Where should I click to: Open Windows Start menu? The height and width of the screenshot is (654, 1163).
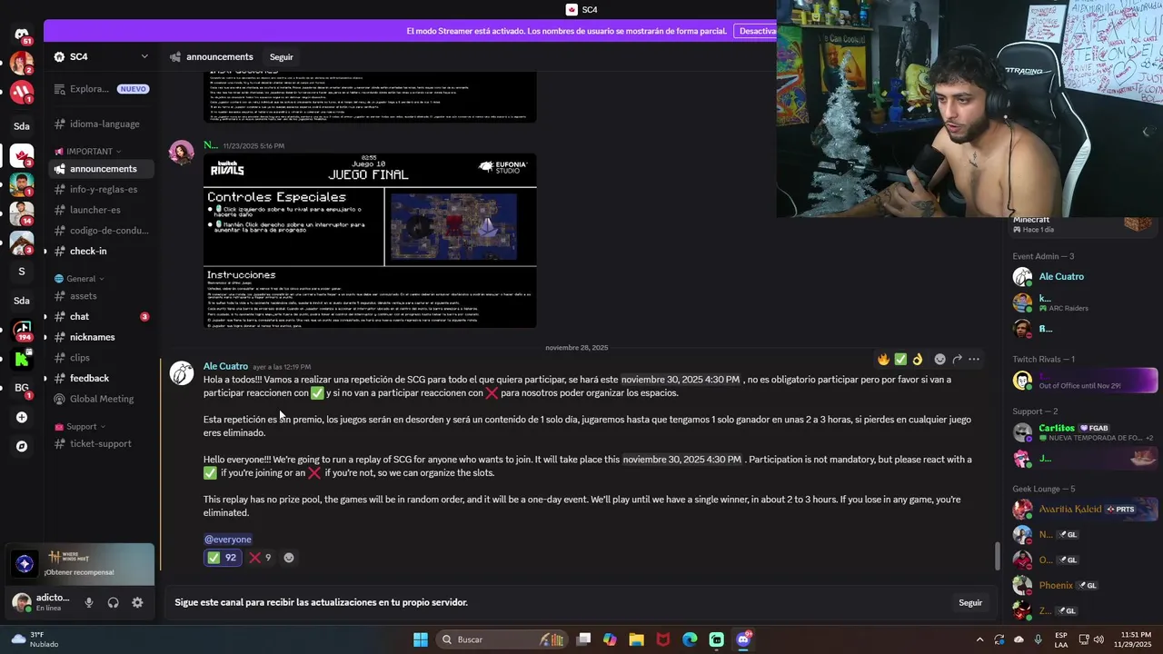[421, 639]
